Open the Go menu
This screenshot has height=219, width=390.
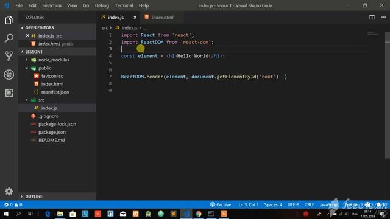[x=86, y=5]
